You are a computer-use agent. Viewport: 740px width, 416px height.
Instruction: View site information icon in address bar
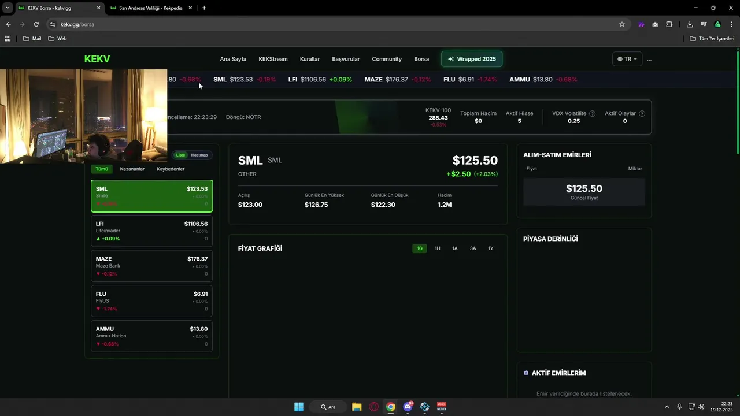click(53, 24)
